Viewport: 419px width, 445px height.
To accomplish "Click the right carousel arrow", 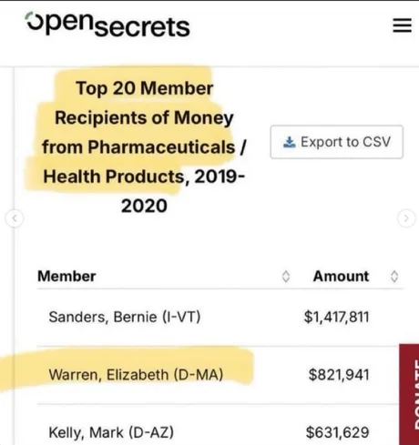I will point(406,218).
